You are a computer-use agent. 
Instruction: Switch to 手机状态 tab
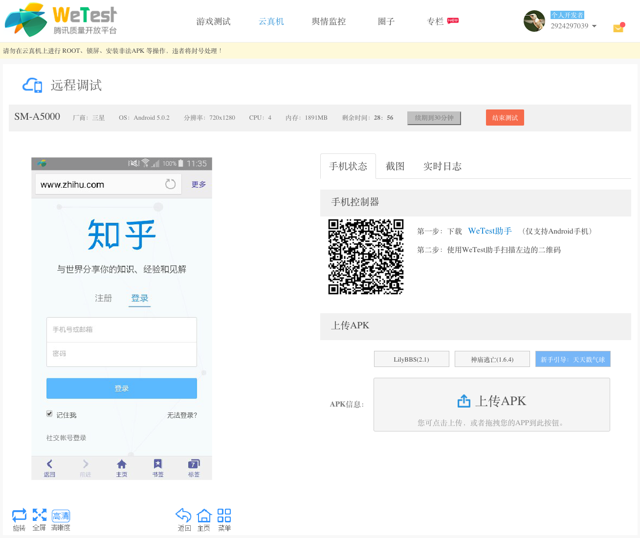(348, 166)
